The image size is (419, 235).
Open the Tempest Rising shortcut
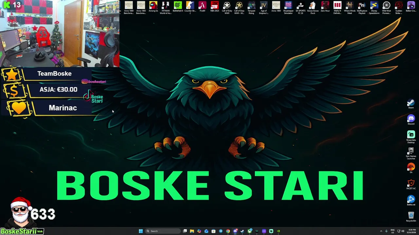point(251,8)
